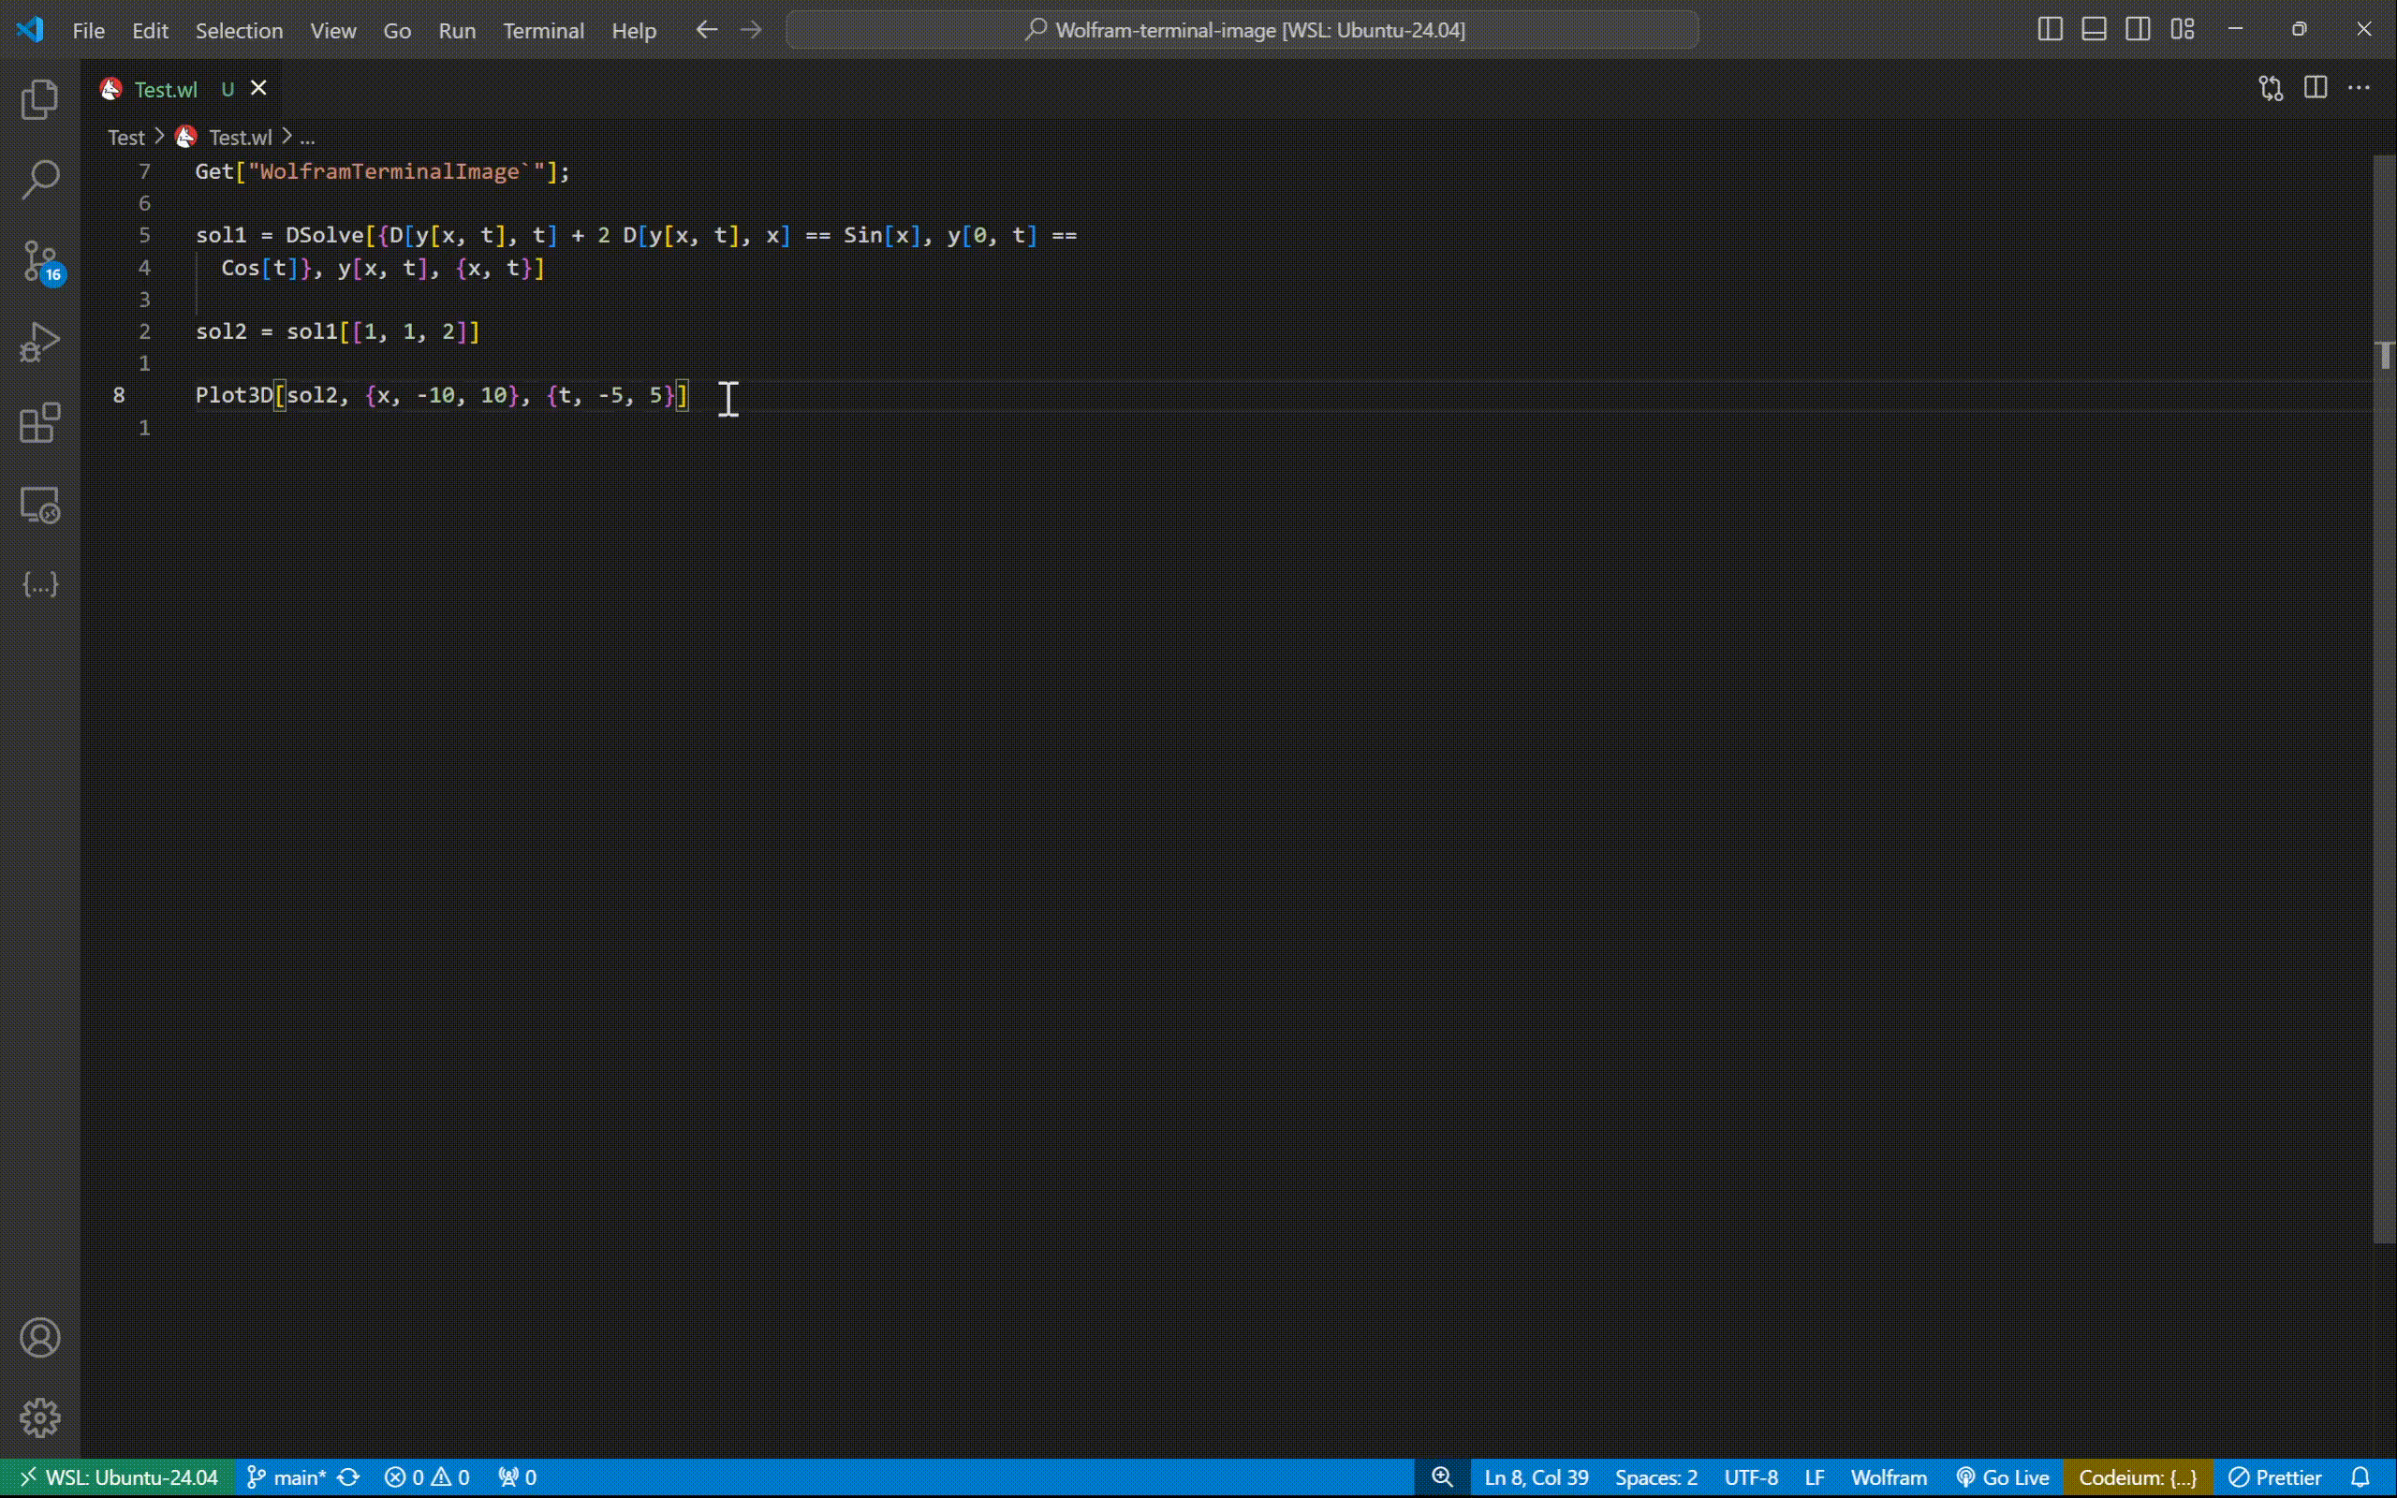Expand the breadcrumb ellipsis symbol segment
The image size is (2397, 1498).
point(307,137)
